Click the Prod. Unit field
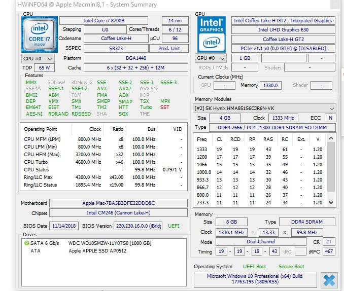This screenshot has width=344, height=291. [169, 48]
